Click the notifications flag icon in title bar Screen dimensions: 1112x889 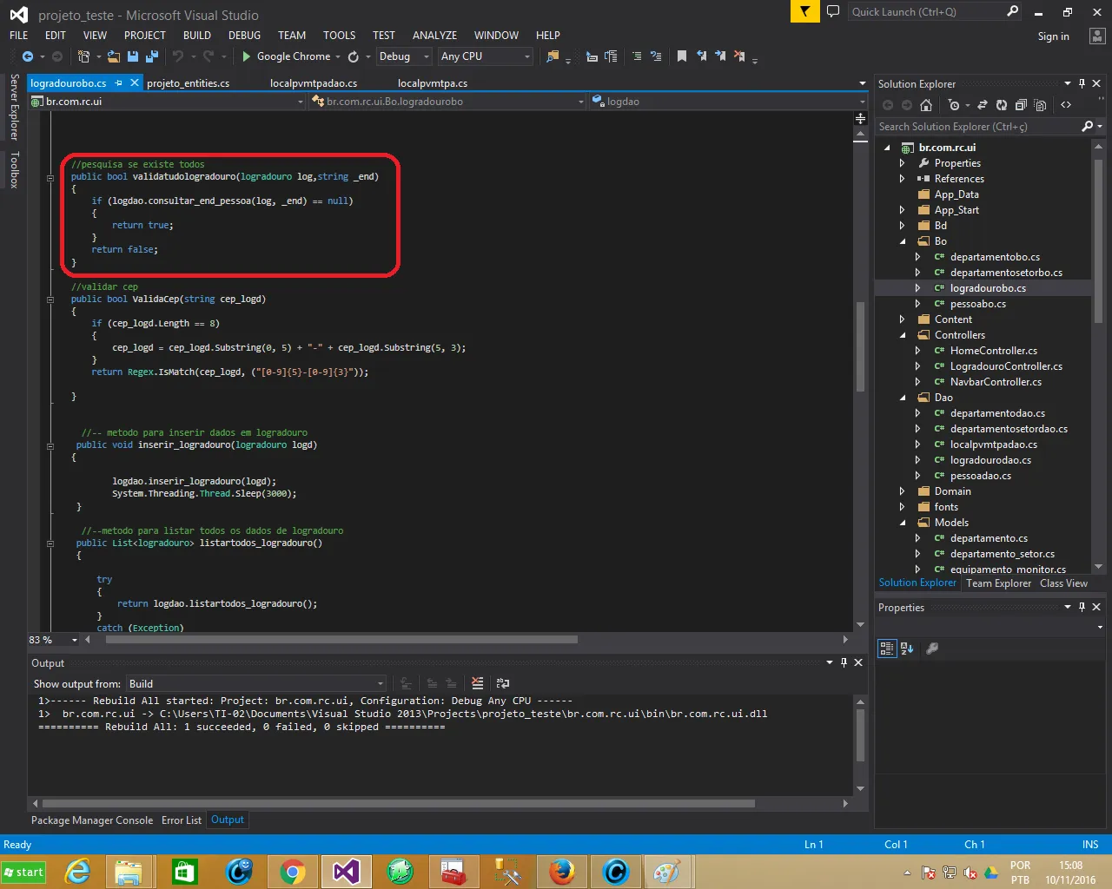[x=805, y=11]
